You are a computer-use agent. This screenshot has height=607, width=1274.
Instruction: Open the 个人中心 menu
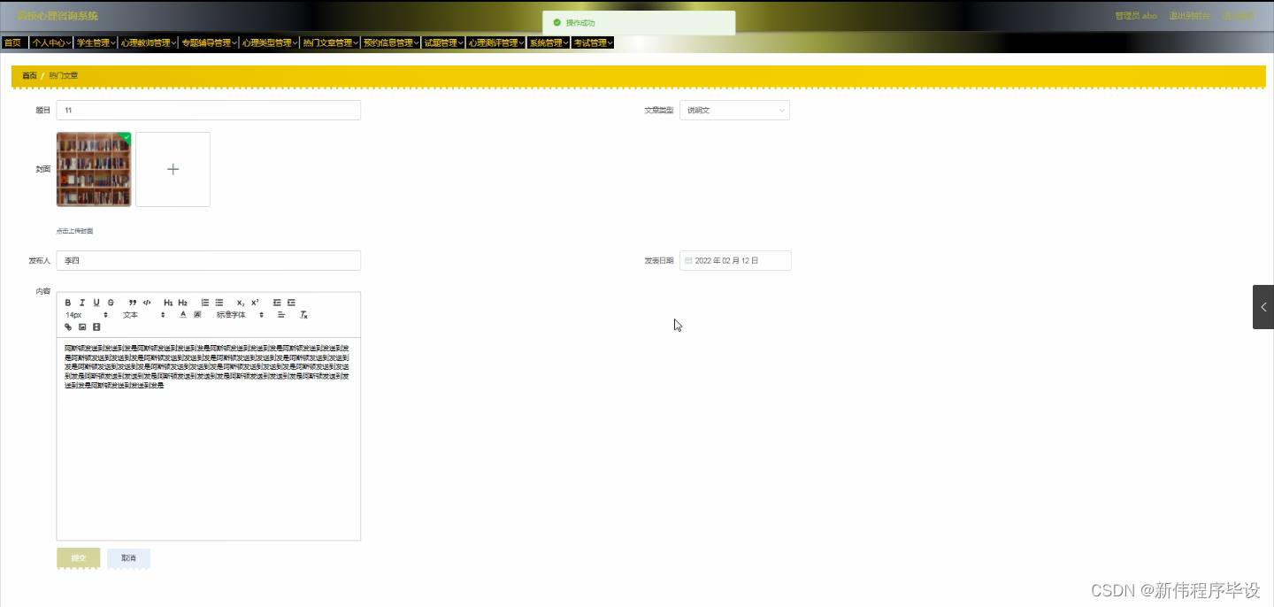[50, 42]
